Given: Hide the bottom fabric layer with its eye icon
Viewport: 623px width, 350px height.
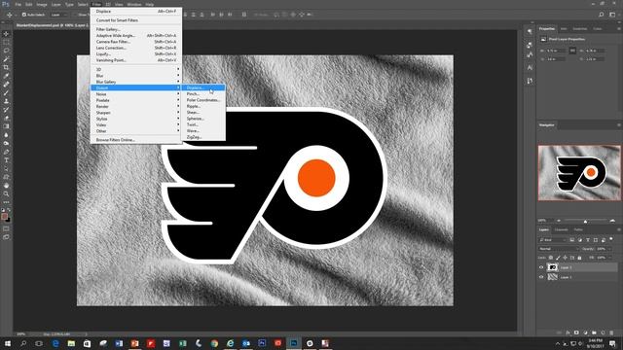Looking at the screenshot, I should (541, 277).
